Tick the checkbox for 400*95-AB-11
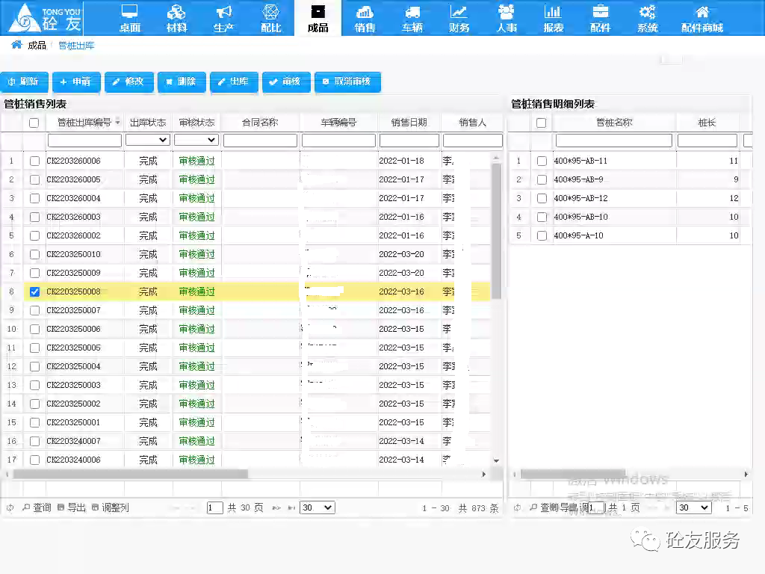Viewport: 765px width, 574px height. [x=542, y=161]
